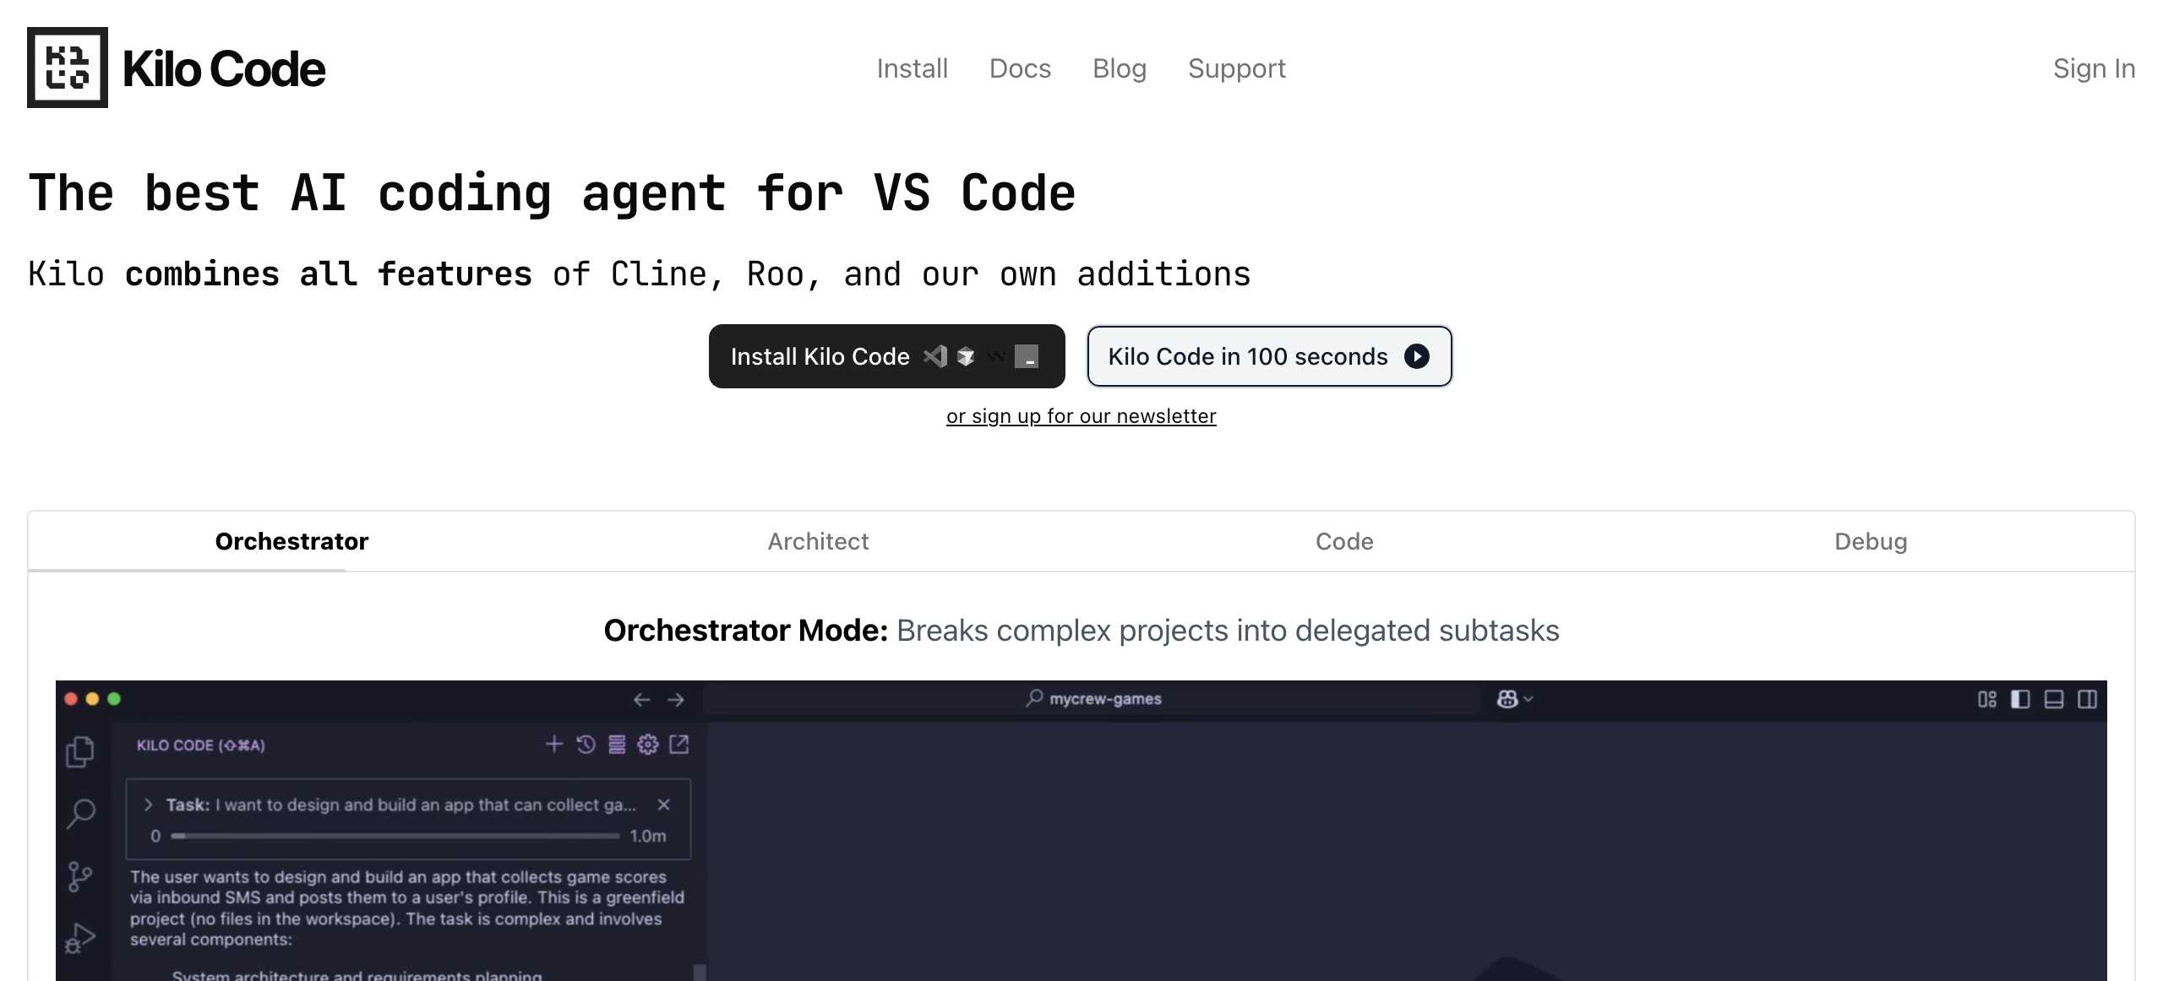The width and height of the screenshot is (2163, 981).
Task: Toggle the bottom panel layout icon
Action: pos(2054,699)
